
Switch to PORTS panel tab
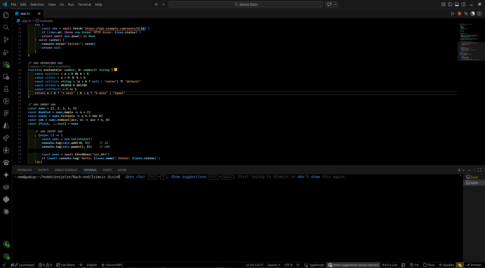pos(107,170)
